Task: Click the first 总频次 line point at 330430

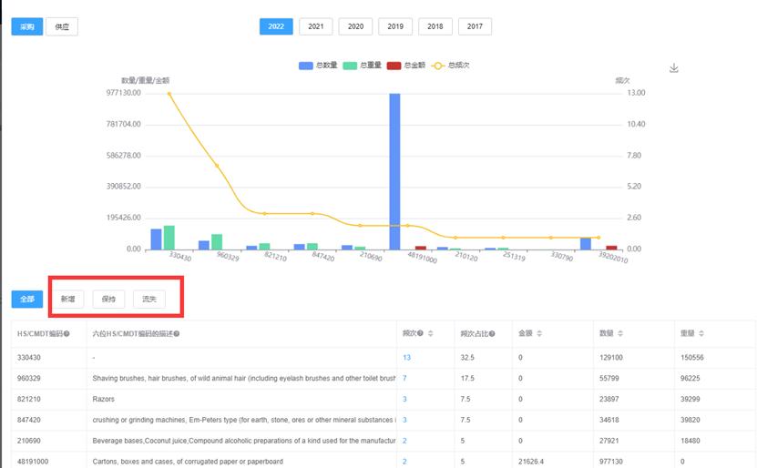Action: click(x=169, y=94)
